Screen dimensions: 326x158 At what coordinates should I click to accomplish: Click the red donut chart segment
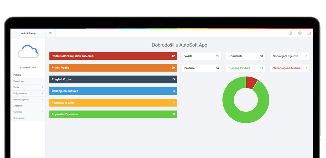pos(251,82)
